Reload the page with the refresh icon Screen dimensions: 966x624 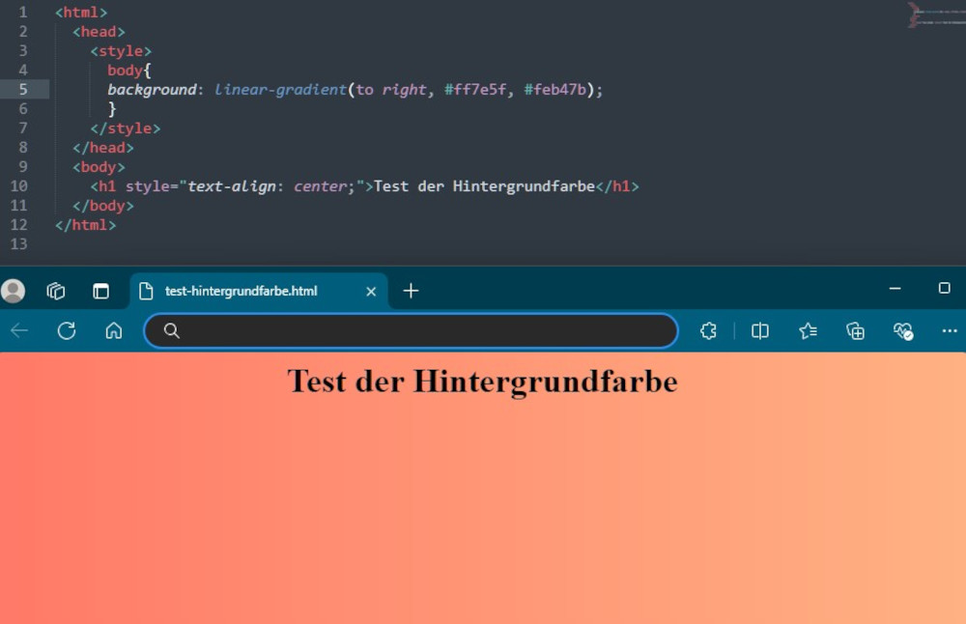pyautogui.click(x=67, y=331)
